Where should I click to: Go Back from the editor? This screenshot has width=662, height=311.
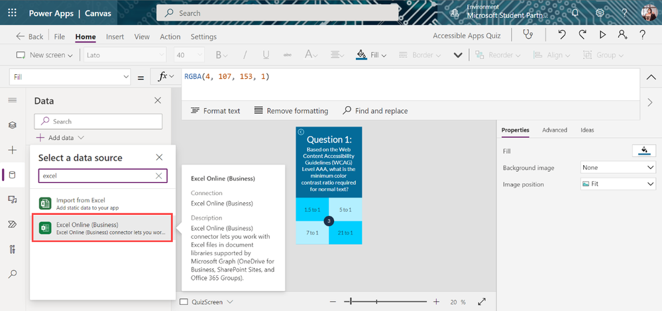pos(30,36)
